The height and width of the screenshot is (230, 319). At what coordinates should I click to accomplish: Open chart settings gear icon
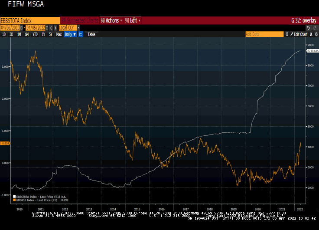click(x=316, y=34)
